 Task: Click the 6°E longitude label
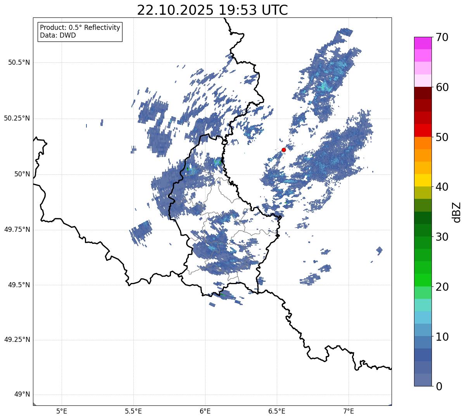pyautogui.click(x=205, y=411)
